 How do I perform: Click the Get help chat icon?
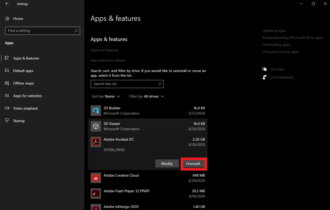264,69
